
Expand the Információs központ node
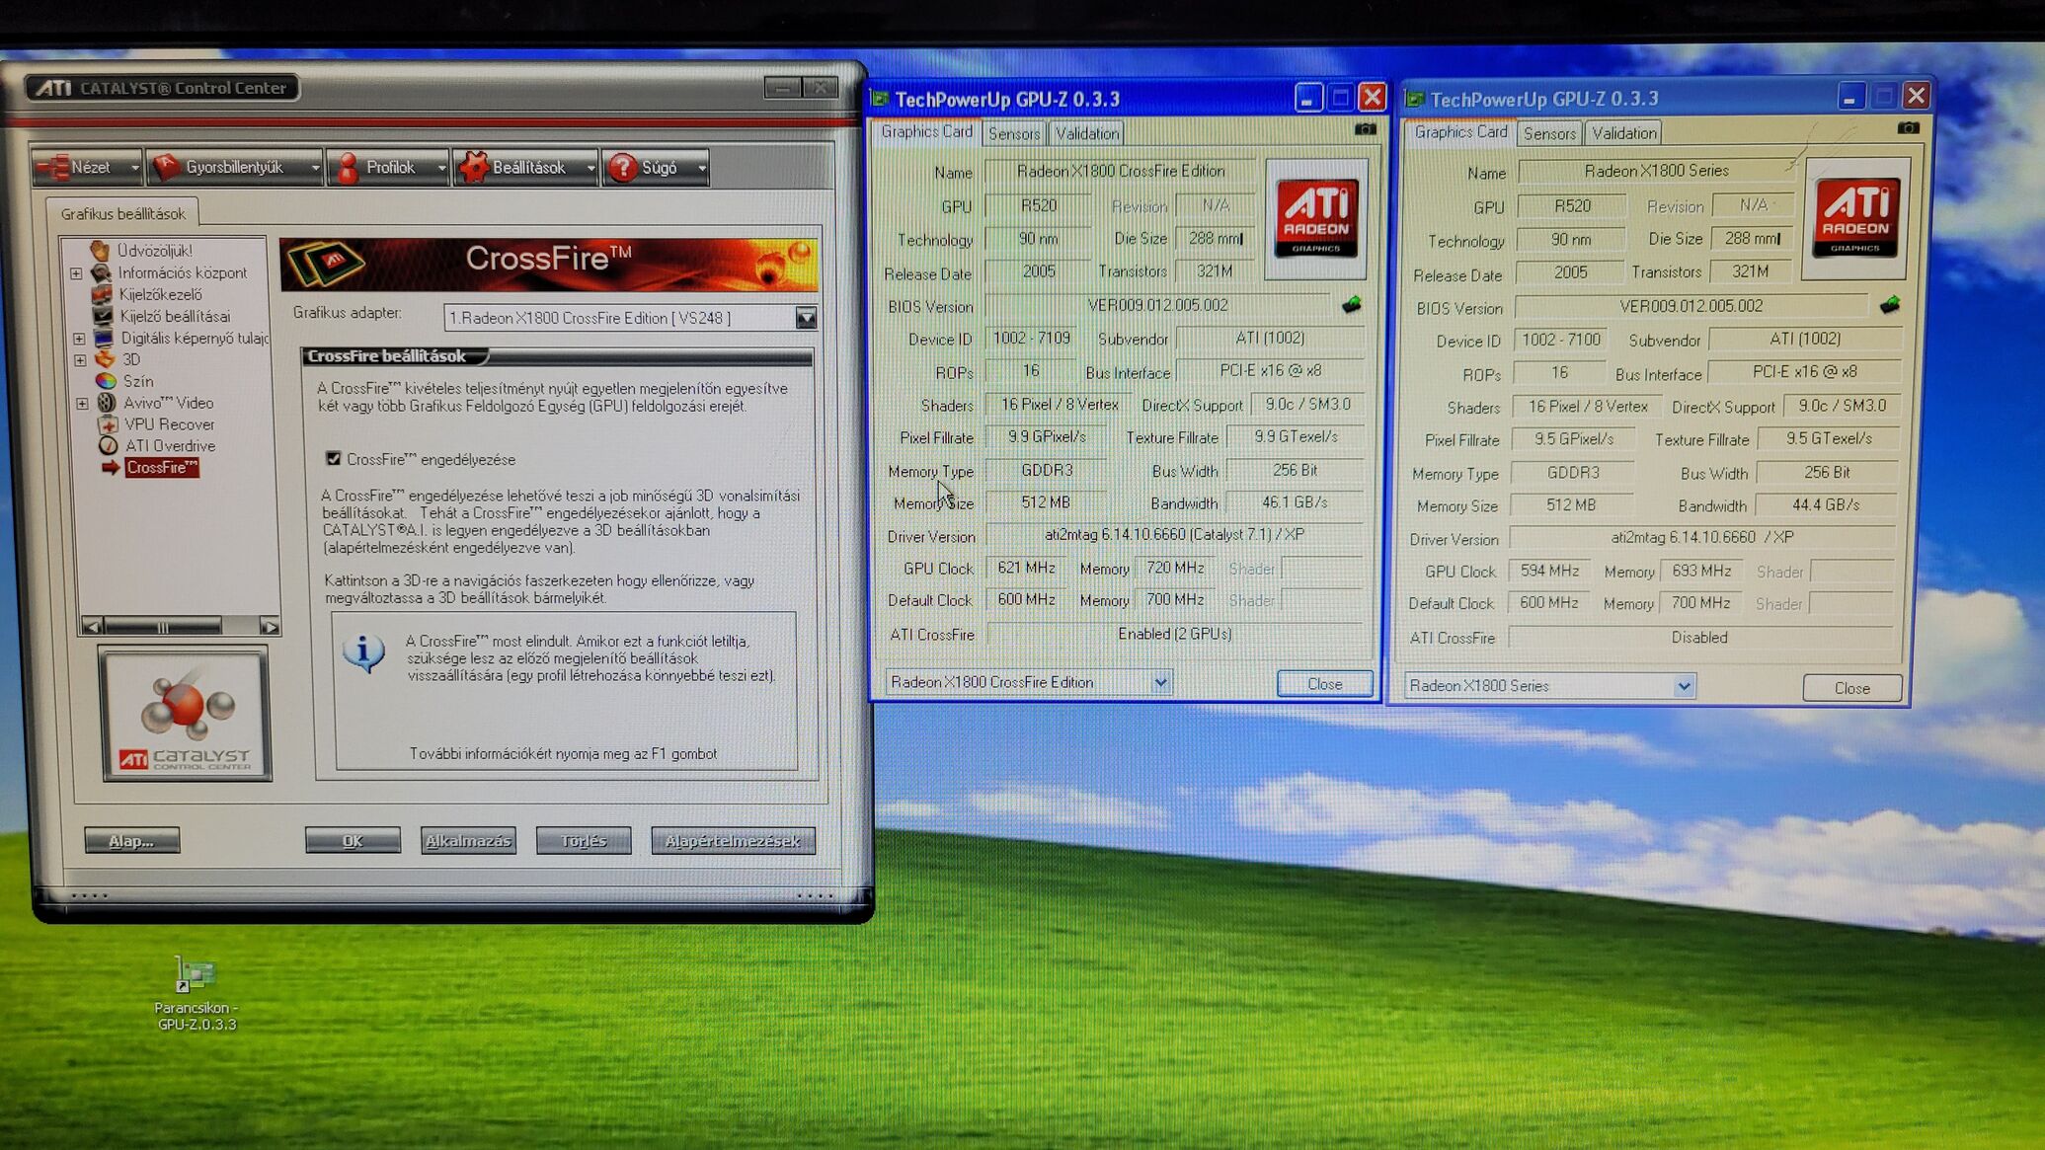(x=77, y=273)
